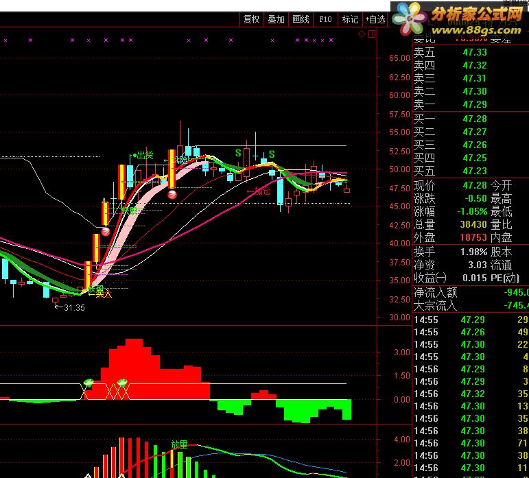Select the 卖四 order book row
Screen dimensions: 529x478
[471, 65]
